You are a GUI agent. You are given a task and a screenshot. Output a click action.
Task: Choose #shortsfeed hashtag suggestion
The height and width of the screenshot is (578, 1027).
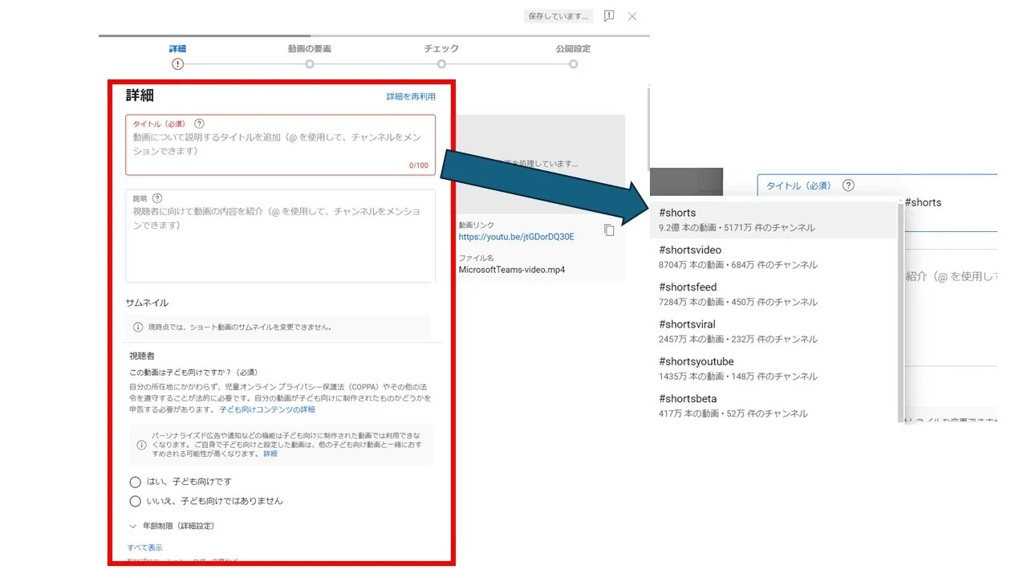773,294
